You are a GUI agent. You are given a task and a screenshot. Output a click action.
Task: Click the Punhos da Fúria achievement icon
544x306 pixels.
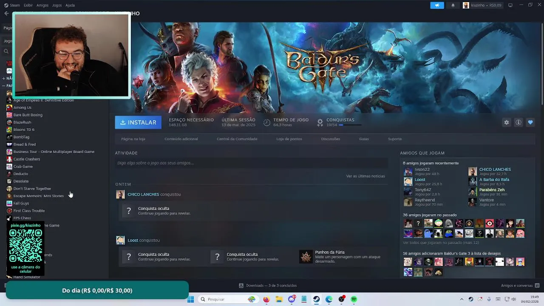306,257
